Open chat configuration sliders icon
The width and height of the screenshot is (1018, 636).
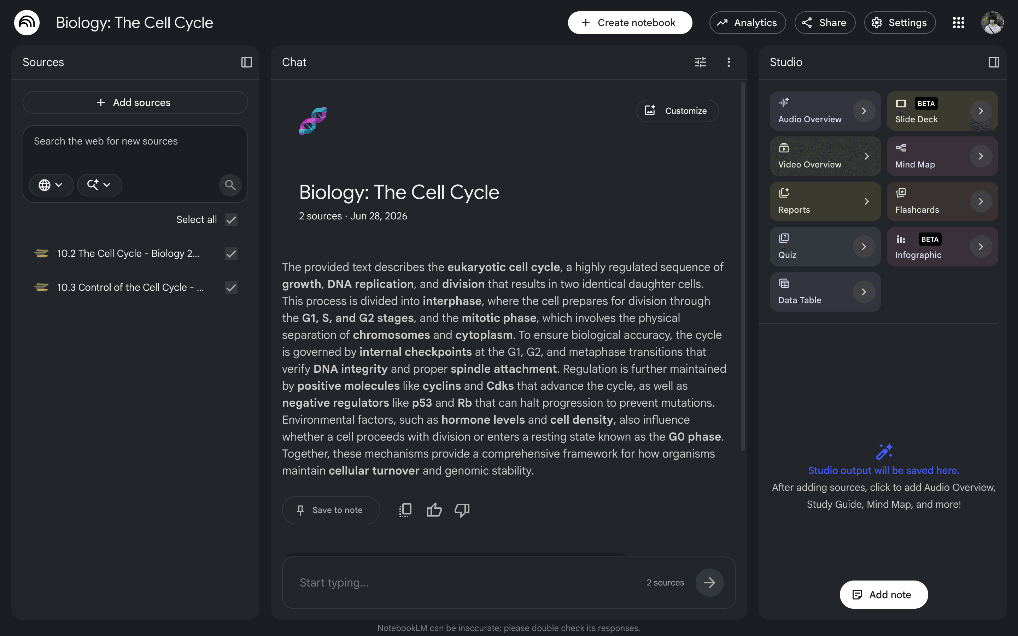tap(700, 62)
